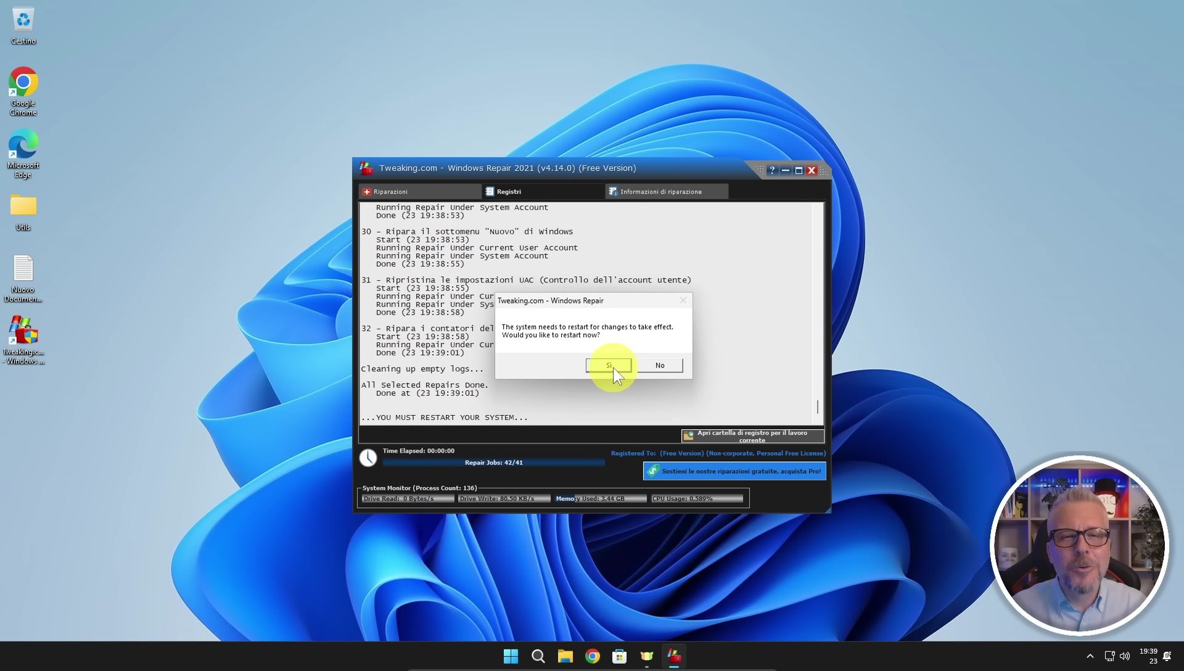
Task: Open the Windows Start menu
Action: tap(511, 656)
